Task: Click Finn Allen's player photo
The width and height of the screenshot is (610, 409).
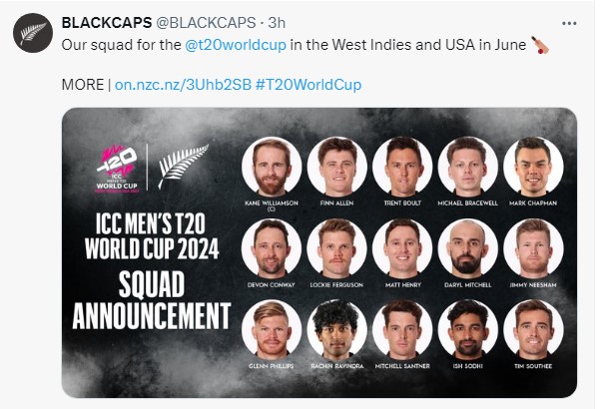Action: (337, 167)
